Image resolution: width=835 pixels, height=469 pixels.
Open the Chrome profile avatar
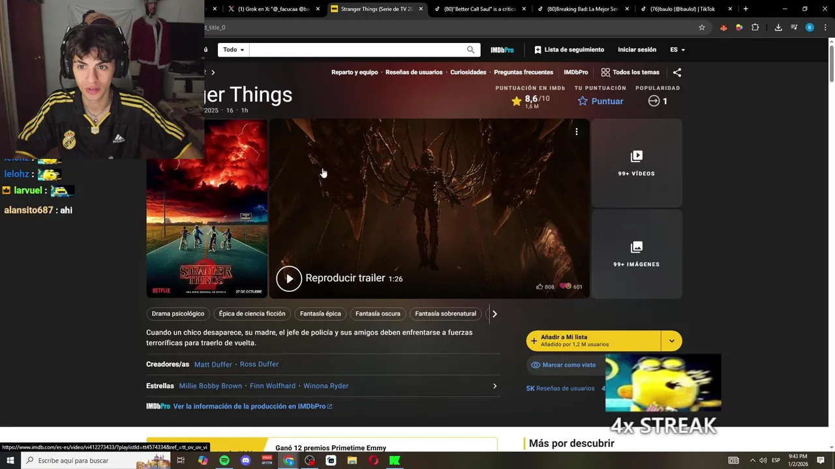click(x=810, y=27)
